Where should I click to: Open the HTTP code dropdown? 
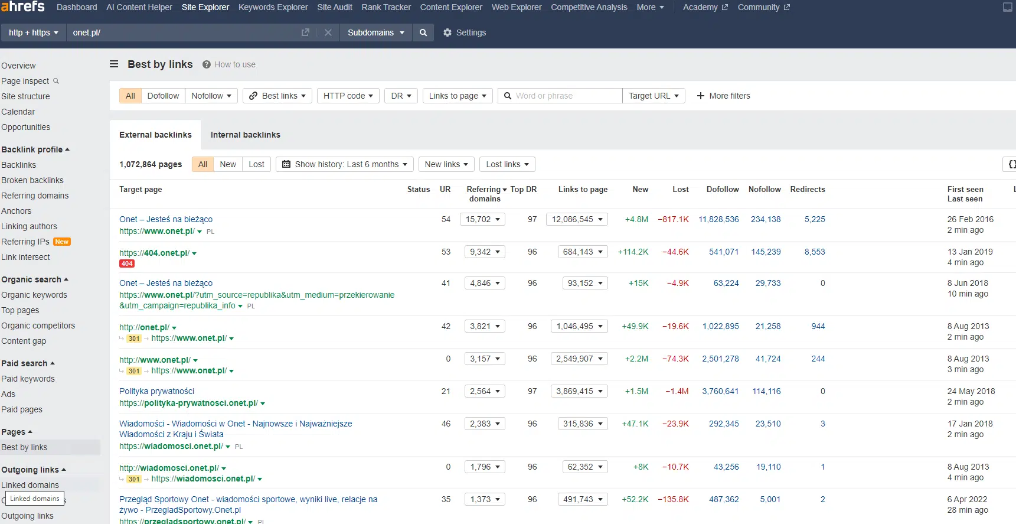pyautogui.click(x=348, y=96)
